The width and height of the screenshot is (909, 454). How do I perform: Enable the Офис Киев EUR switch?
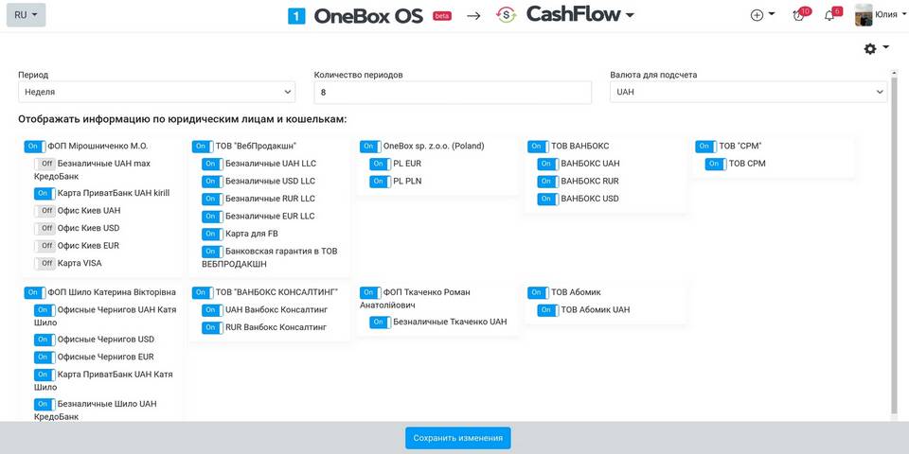(45, 246)
